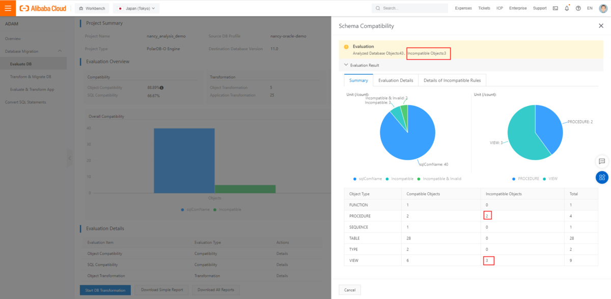
Task: Toggle the sqlComName legend under the bar chart
Action: point(196,209)
